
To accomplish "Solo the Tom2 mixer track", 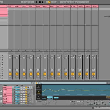I will [24, 76].
